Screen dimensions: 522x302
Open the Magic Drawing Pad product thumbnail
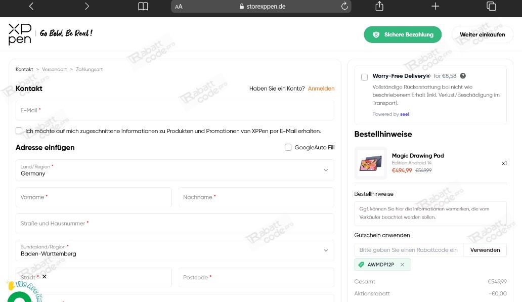(371, 163)
